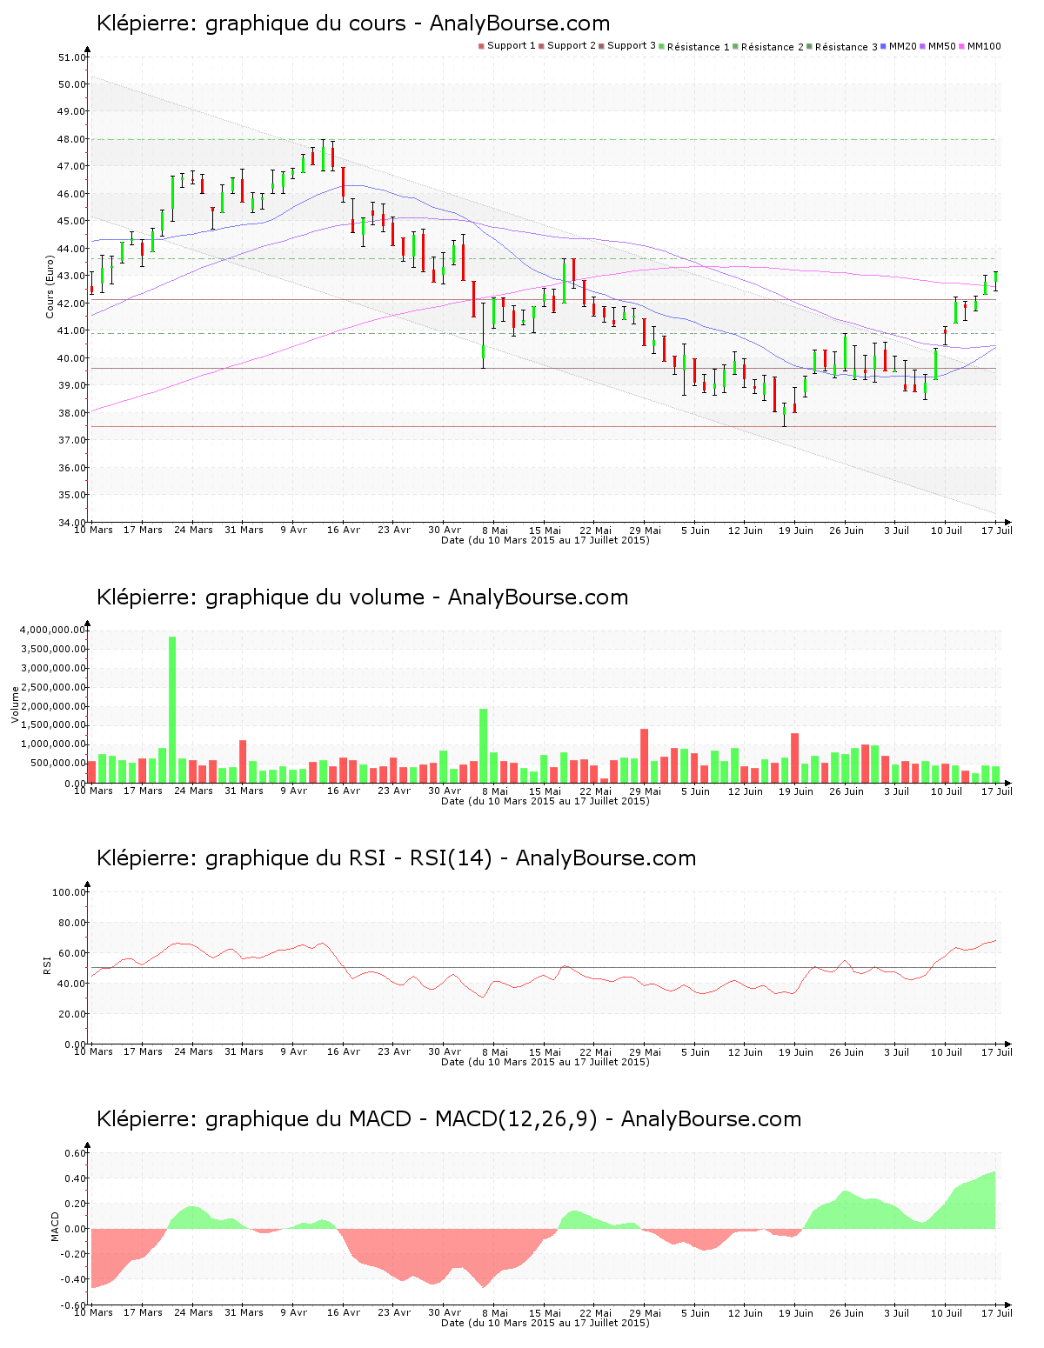
Task: Click the 'MACD' y-axis title
Action: 55,1226
